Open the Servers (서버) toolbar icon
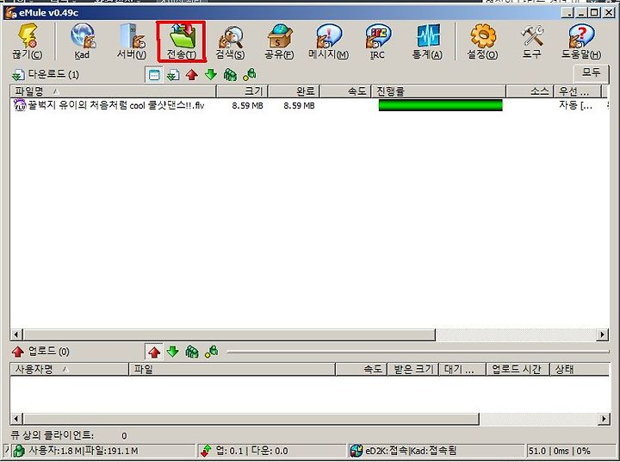The width and height of the screenshot is (620, 462). pos(132,41)
